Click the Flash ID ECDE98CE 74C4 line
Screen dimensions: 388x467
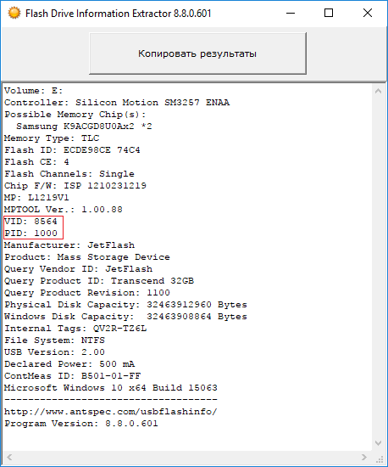tap(72, 150)
